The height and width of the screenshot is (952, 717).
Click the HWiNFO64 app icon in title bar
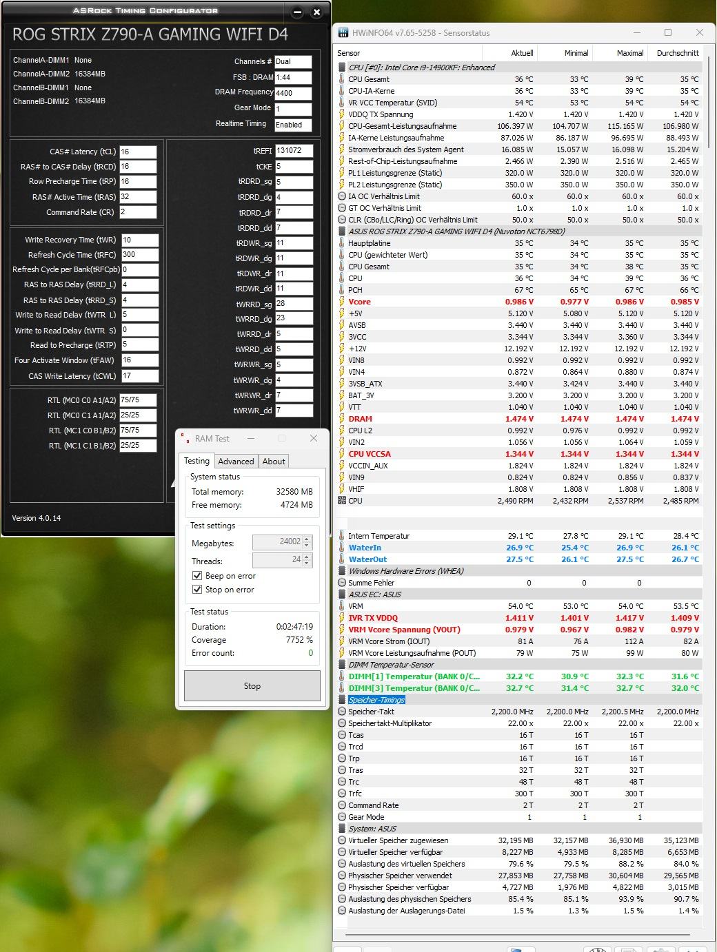[343, 32]
